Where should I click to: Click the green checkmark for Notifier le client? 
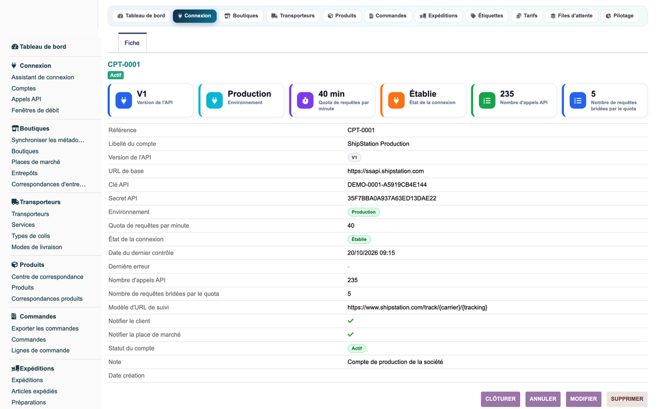(350, 321)
